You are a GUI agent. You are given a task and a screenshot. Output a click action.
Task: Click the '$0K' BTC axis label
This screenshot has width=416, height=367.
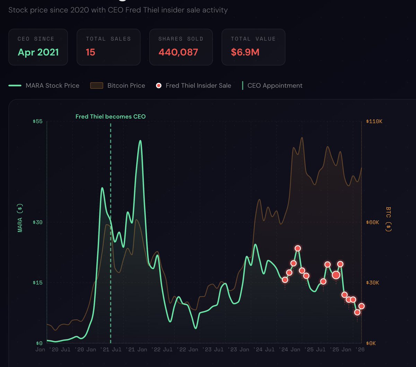pyautogui.click(x=371, y=343)
